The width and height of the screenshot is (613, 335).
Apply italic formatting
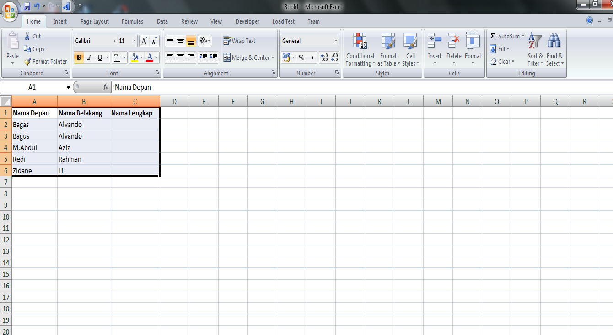pos(90,57)
